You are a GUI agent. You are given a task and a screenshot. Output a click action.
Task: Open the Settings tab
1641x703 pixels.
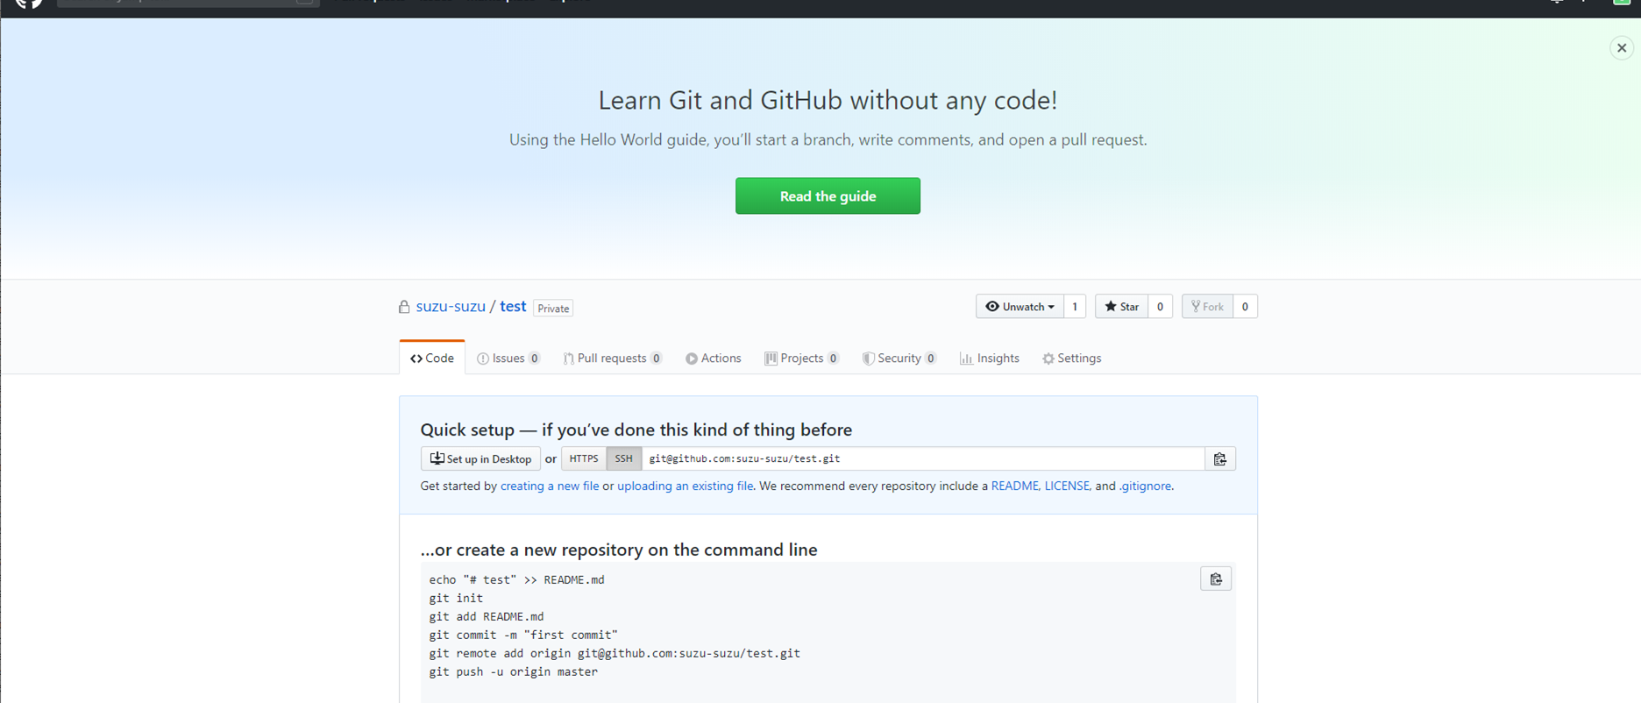[x=1072, y=358]
